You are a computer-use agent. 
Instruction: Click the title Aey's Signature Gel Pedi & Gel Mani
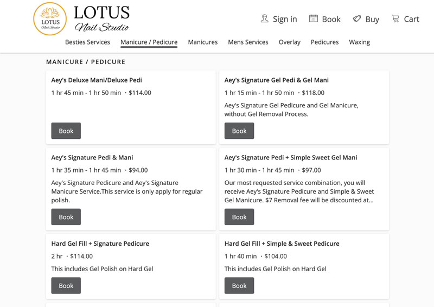pyautogui.click(x=277, y=80)
